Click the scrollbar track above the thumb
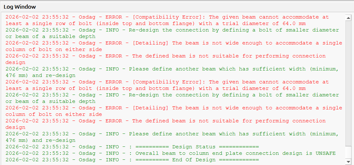The image size is (354, 165). [x=348, y=83]
